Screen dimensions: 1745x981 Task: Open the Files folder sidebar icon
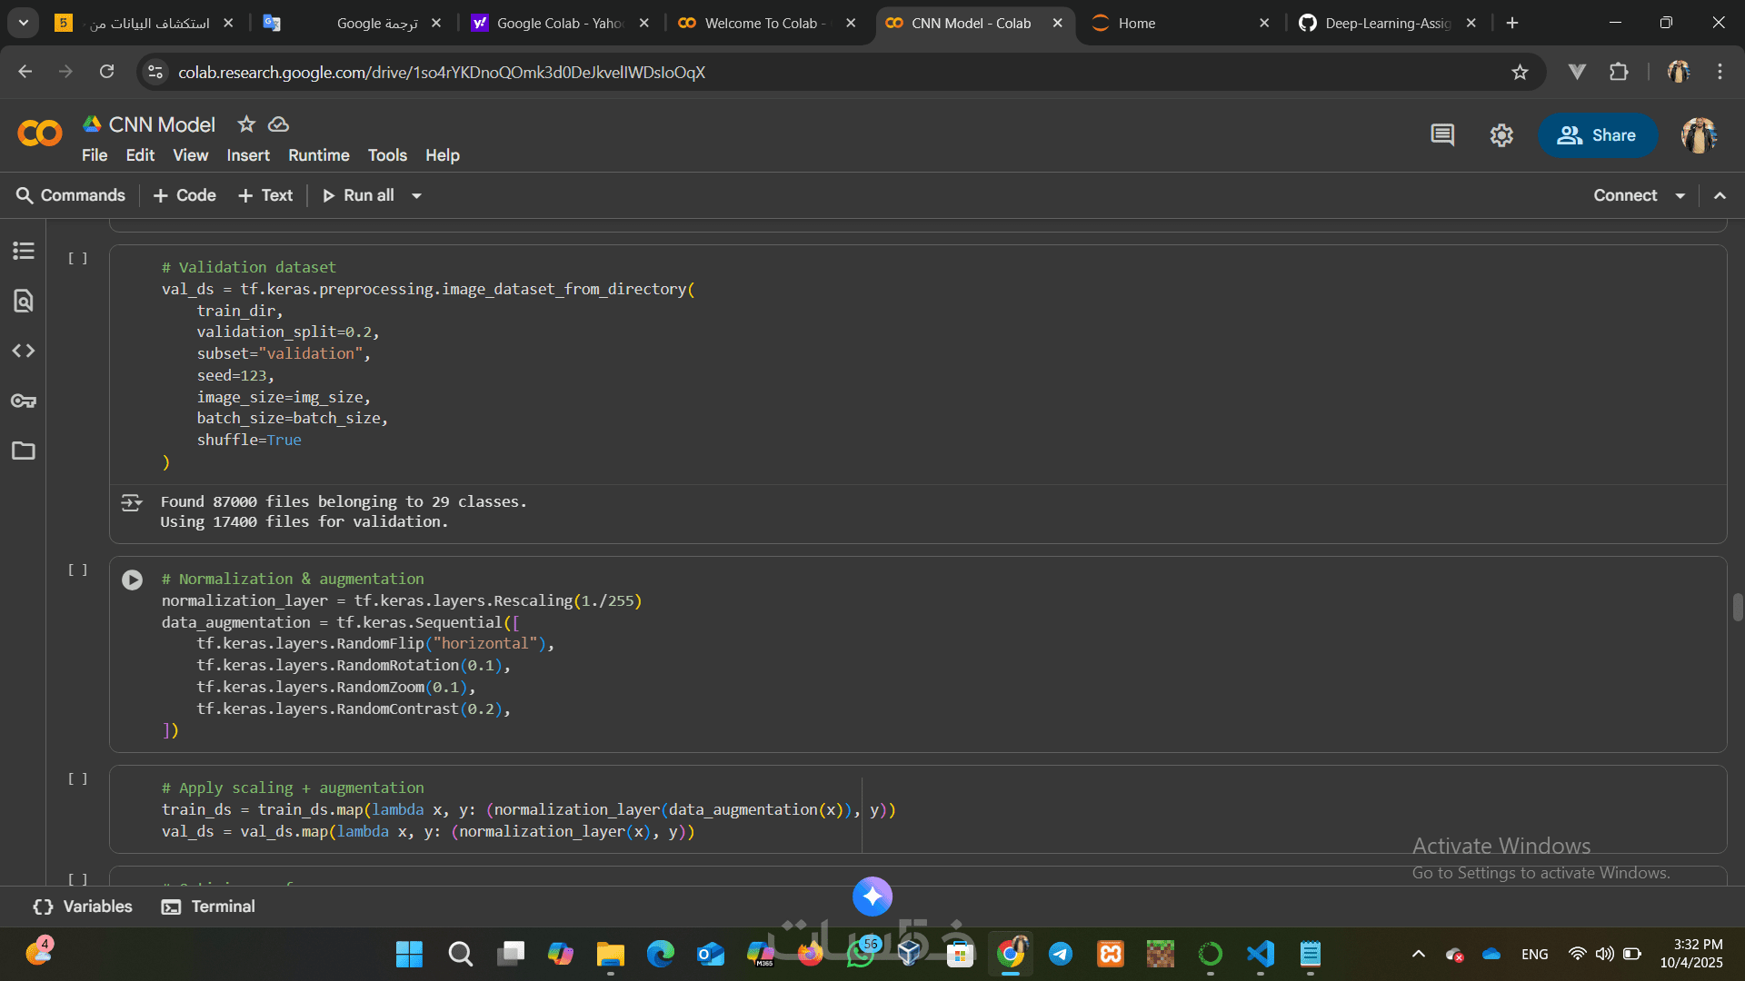point(24,451)
